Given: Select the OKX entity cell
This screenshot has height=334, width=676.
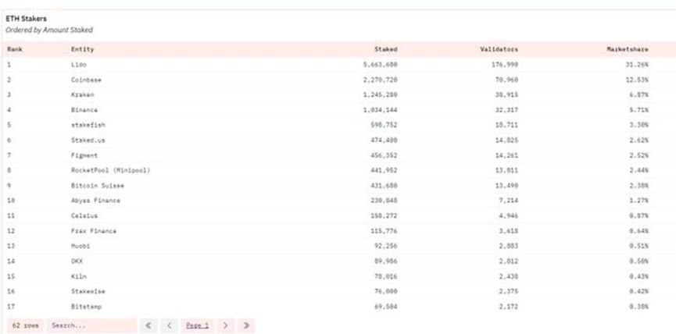Looking at the screenshot, I should click(x=77, y=261).
